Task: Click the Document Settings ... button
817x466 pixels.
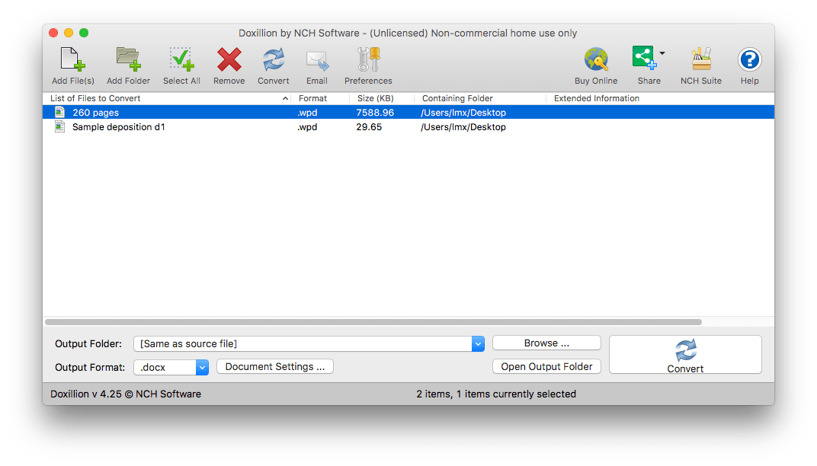Action: click(x=274, y=366)
